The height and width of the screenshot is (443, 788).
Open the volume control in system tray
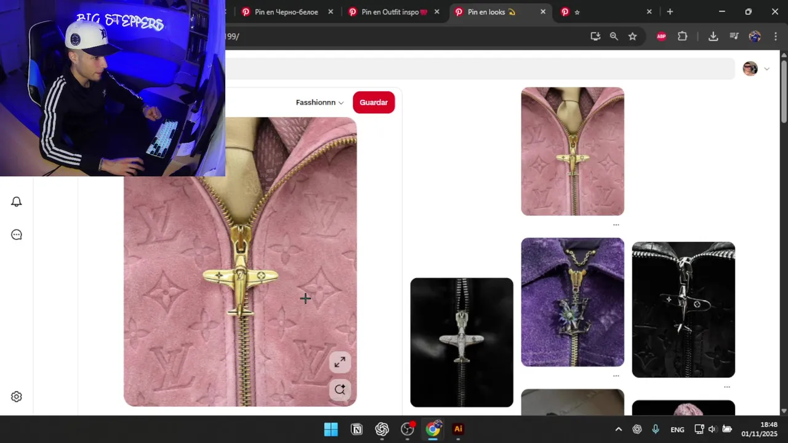(712, 429)
